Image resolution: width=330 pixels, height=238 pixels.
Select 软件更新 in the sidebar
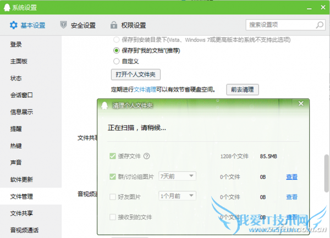[x=31, y=179]
